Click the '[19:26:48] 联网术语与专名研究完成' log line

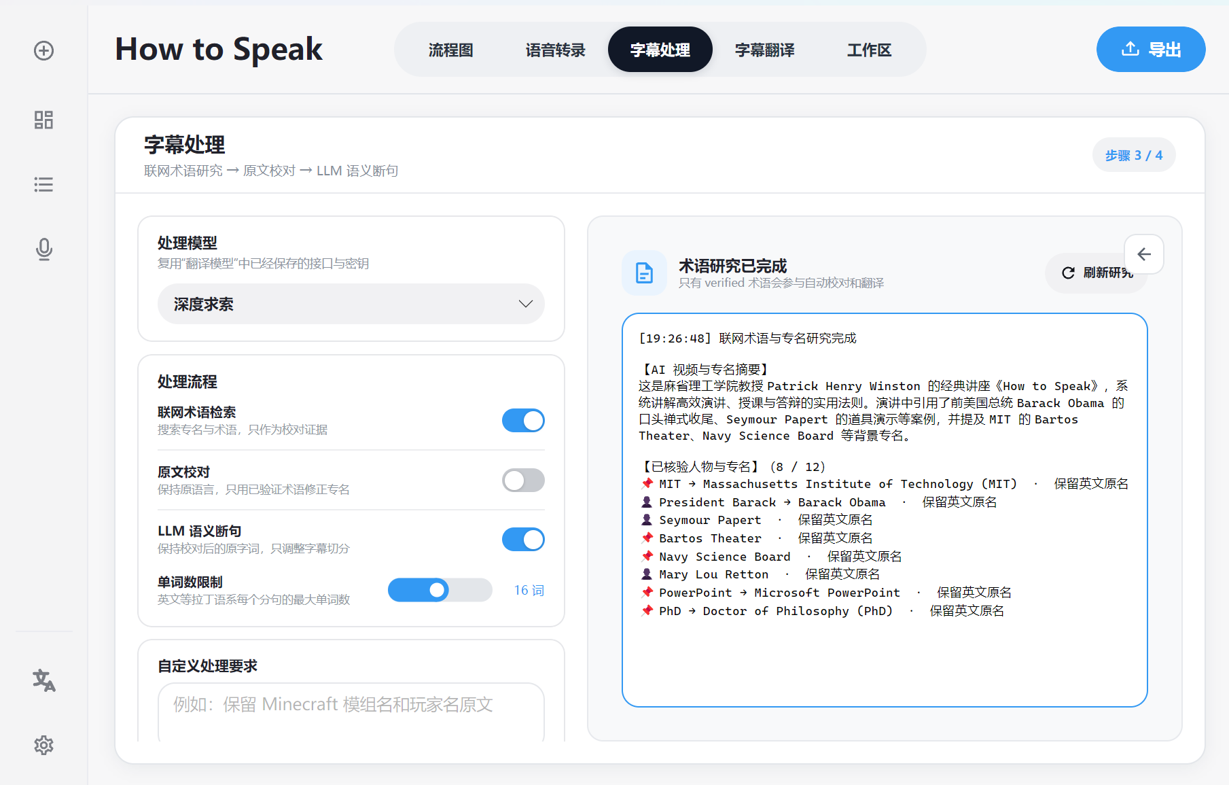pos(748,338)
